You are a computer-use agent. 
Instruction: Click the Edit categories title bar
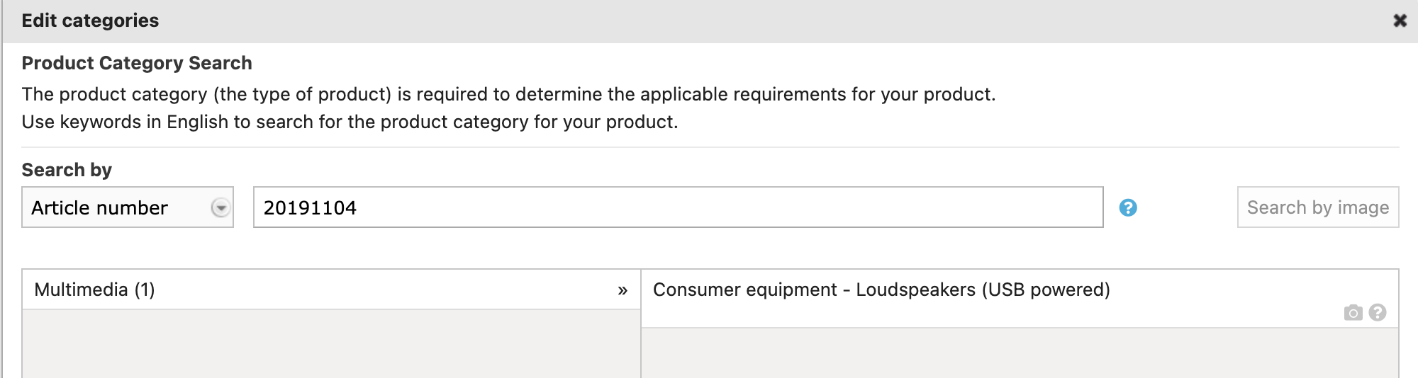tap(638, 21)
